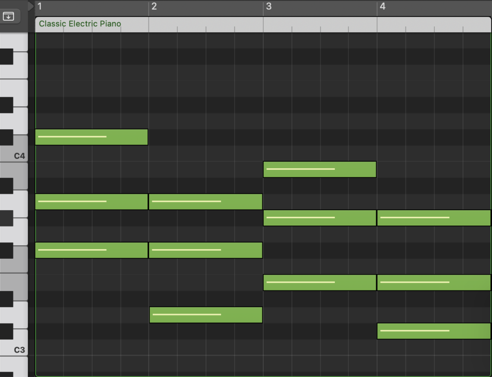Select the D3 note in bar 2
The image size is (492, 377).
tap(206, 315)
